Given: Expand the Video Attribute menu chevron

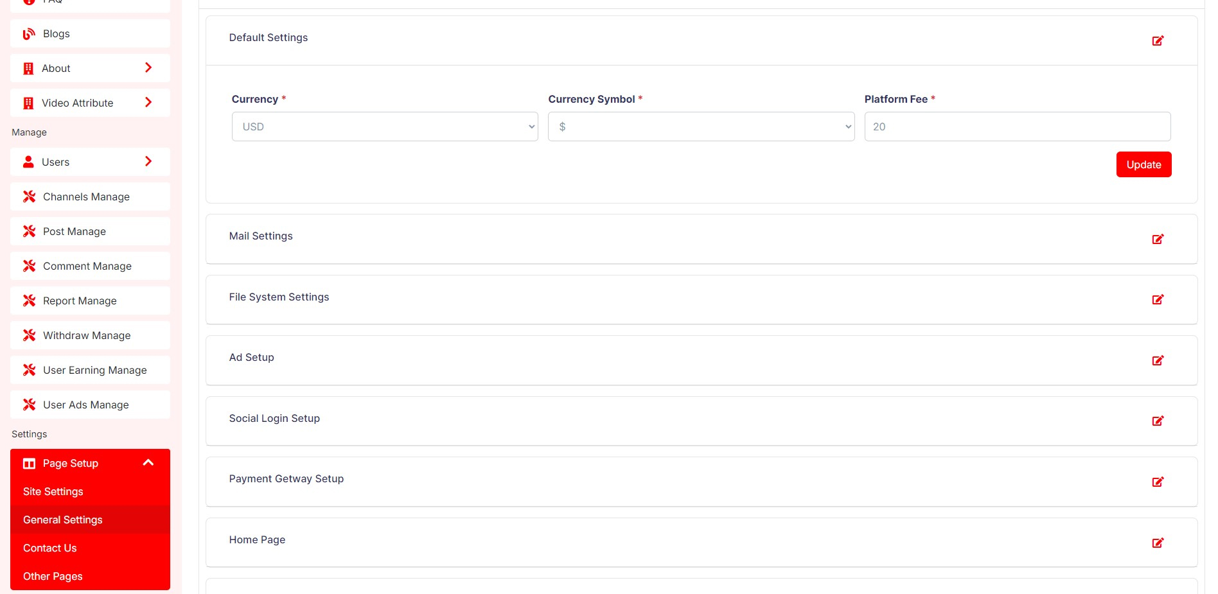Looking at the screenshot, I should coord(148,102).
